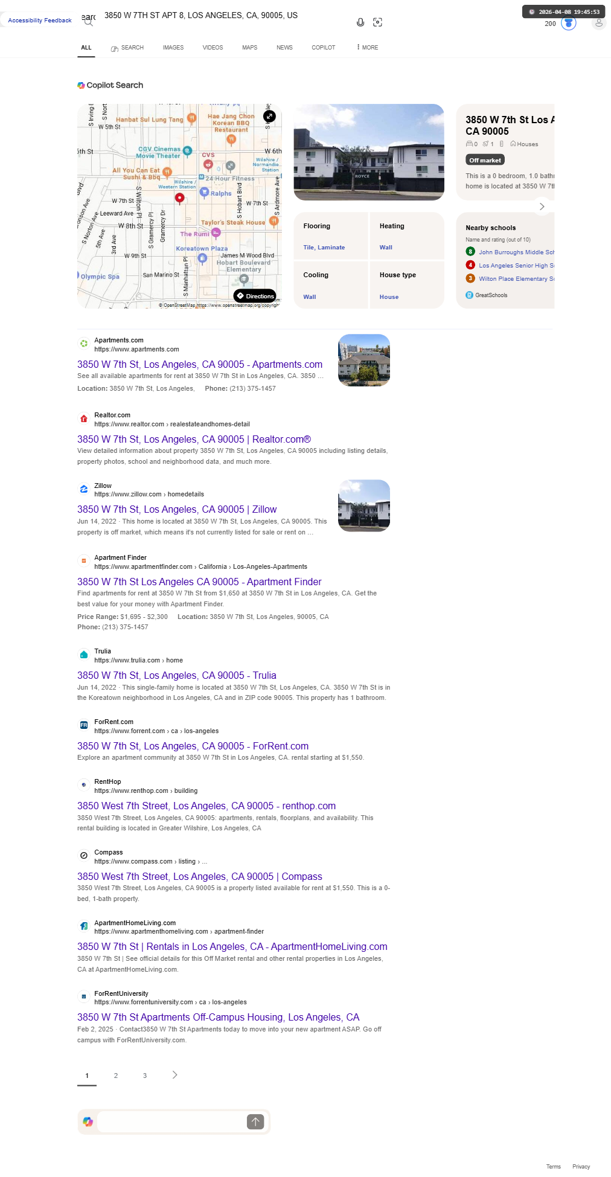Click The Rumi marker on map
Screen dimensions: 611x1177
216,233
